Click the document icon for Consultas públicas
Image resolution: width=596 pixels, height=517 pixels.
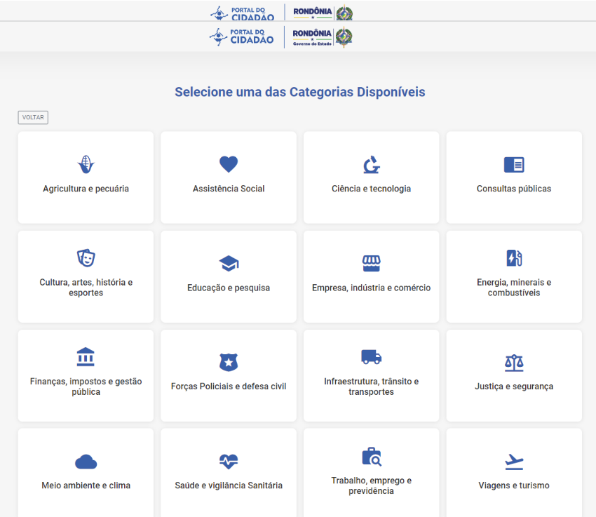click(x=514, y=165)
